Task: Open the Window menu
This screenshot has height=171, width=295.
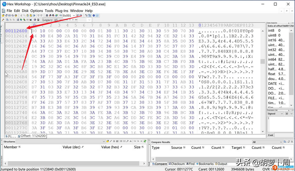Action: pos(77,11)
